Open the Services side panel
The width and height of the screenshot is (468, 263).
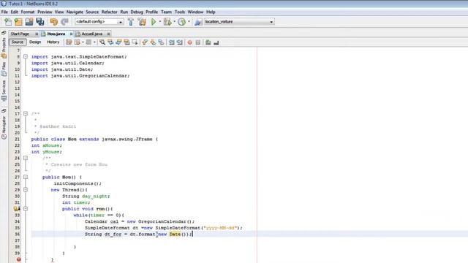(4, 91)
